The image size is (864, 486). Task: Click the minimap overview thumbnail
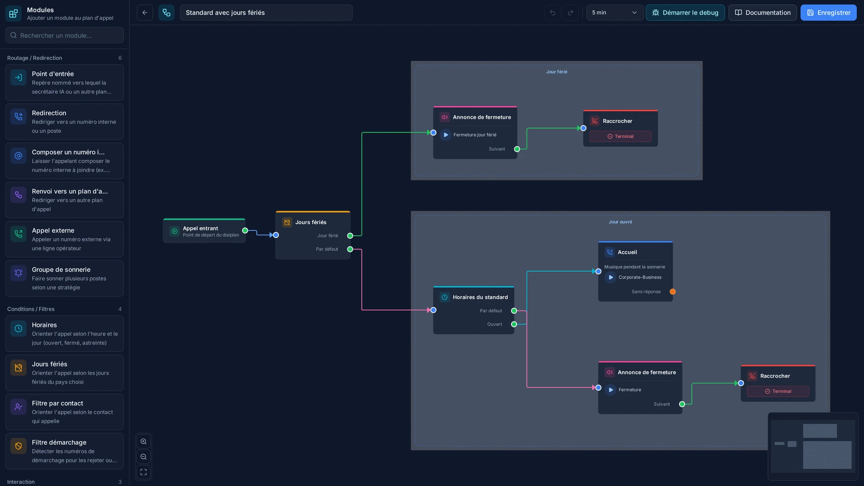point(813,446)
